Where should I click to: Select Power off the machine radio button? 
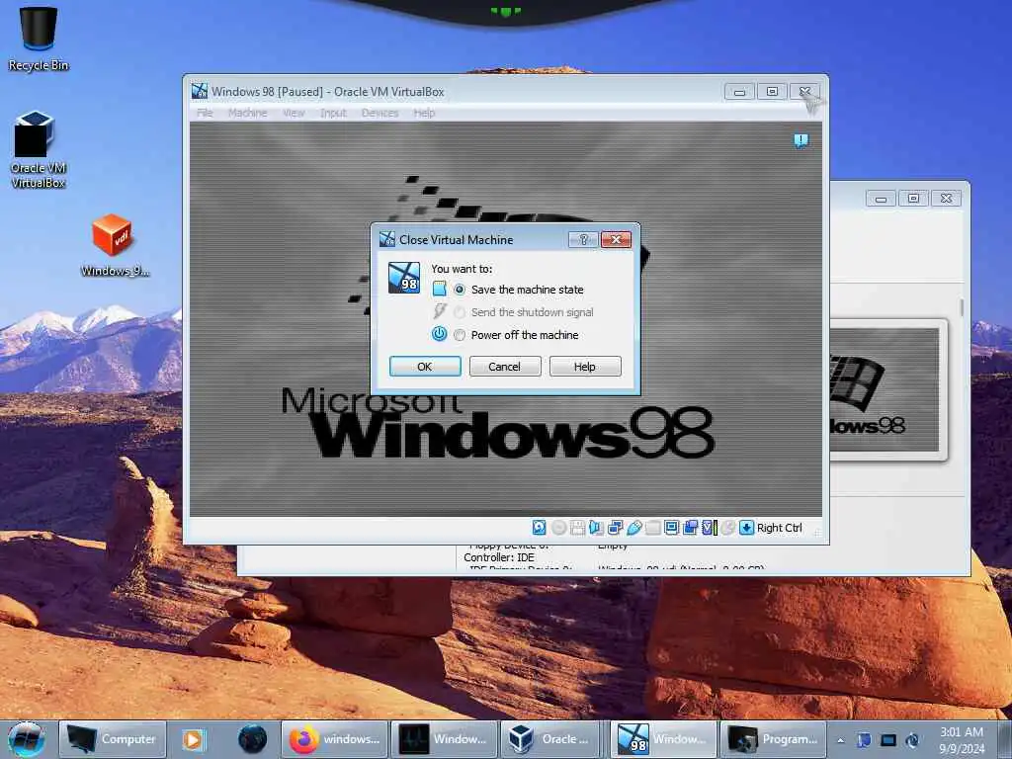click(x=459, y=335)
